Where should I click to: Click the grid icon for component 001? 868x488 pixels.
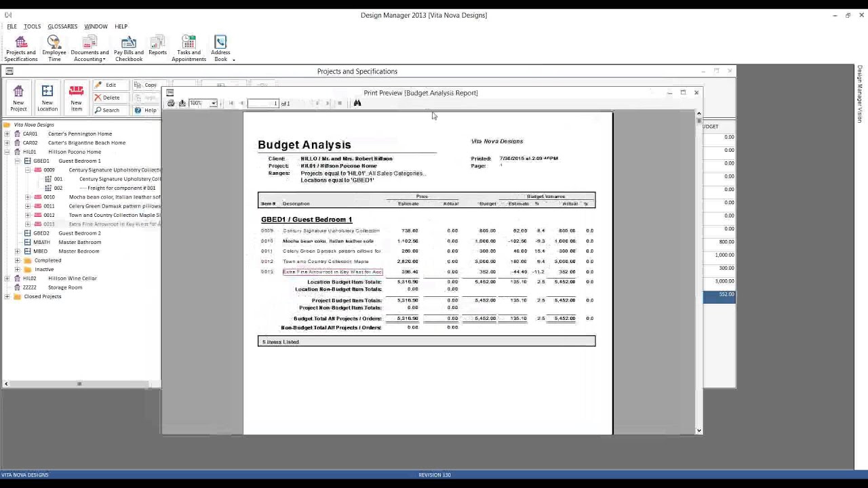[x=48, y=179]
